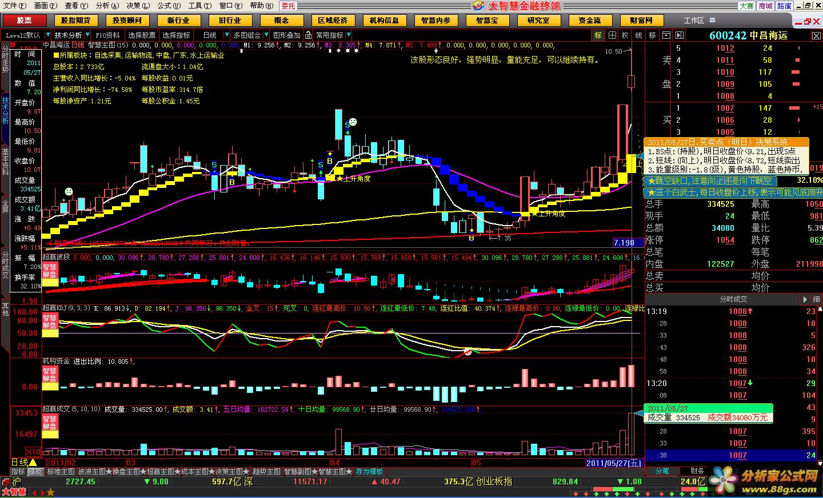Click the red left arrow in the bottom bar
823x498 pixels.
click(33, 492)
